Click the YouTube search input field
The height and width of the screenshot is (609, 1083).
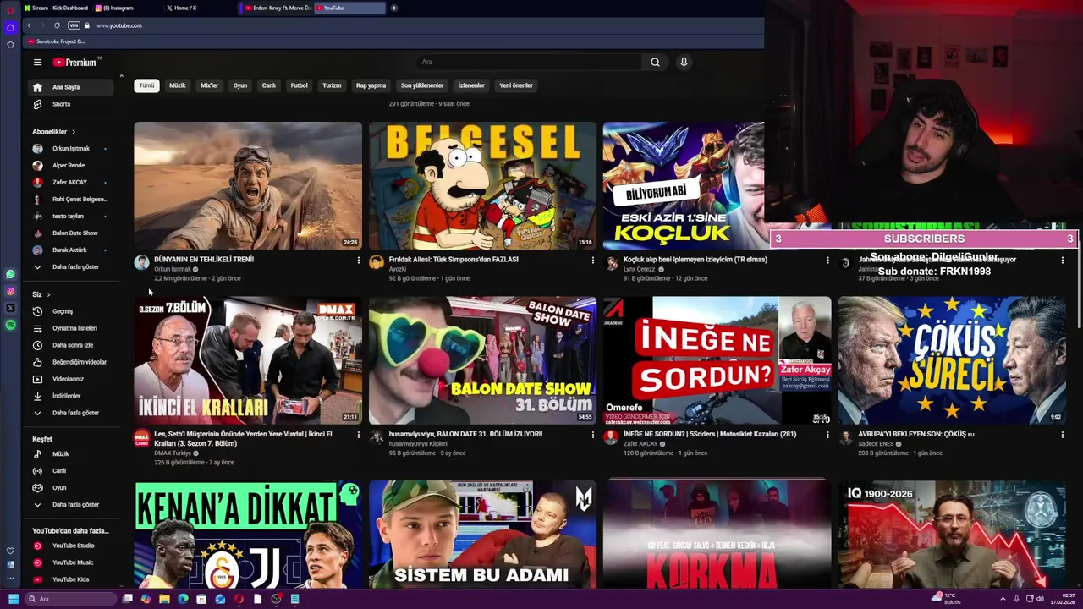coord(529,62)
